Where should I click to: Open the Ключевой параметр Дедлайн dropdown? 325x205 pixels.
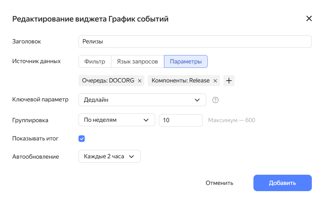point(142,100)
